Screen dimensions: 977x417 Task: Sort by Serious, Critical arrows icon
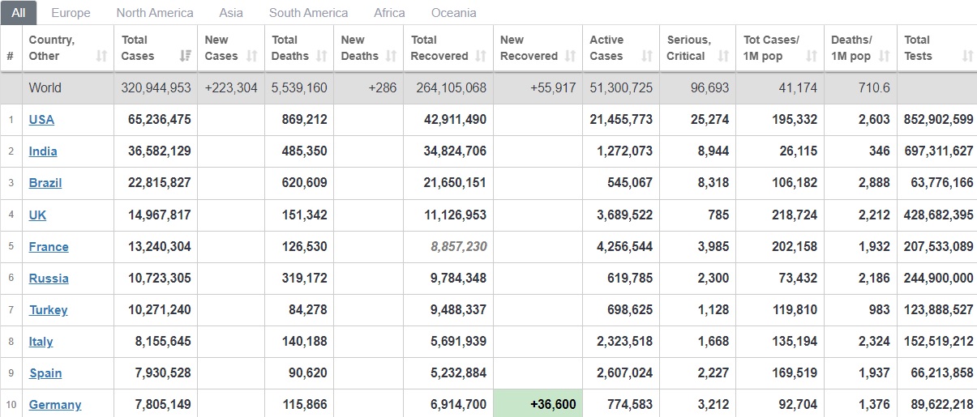722,56
